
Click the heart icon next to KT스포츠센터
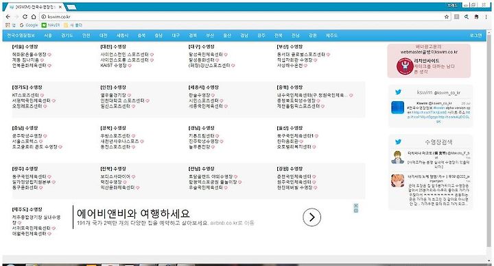pos(42,95)
